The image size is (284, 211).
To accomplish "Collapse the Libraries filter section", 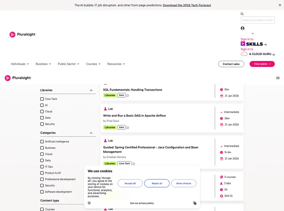I will tap(91, 90).
